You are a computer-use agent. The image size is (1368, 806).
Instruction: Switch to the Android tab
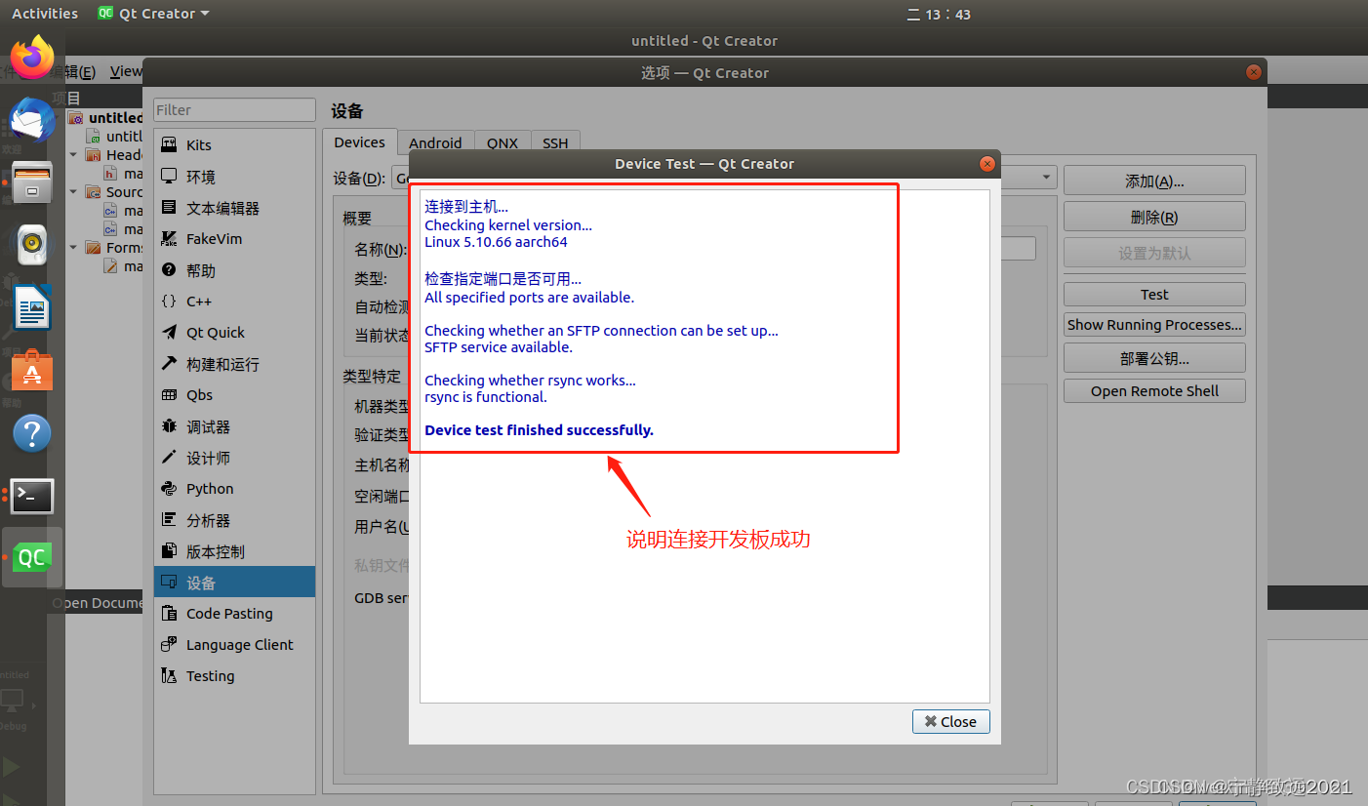(x=435, y=142)
